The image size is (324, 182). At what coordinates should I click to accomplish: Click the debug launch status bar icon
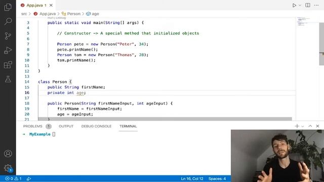click(29, 178)
